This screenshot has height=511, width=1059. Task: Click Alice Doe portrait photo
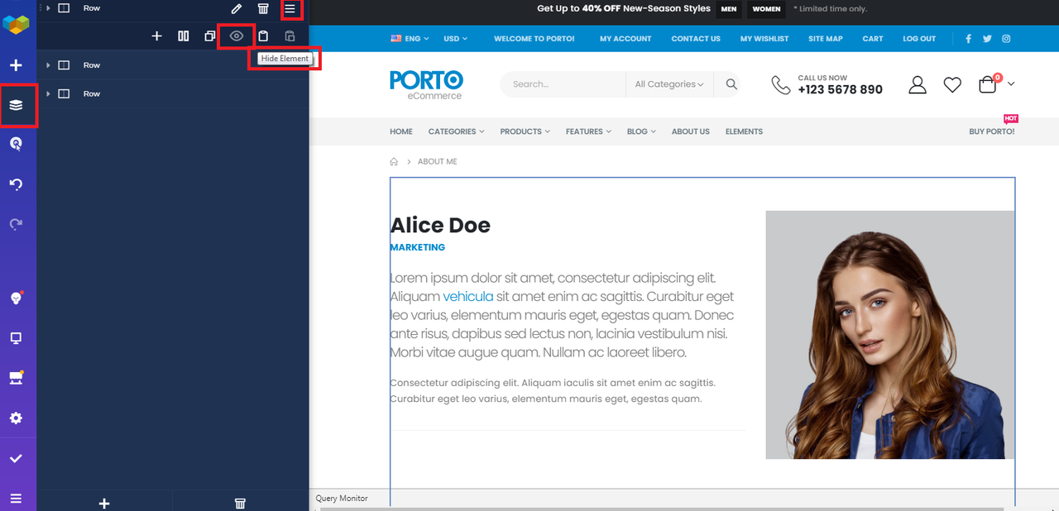click(x=890, y=335)
